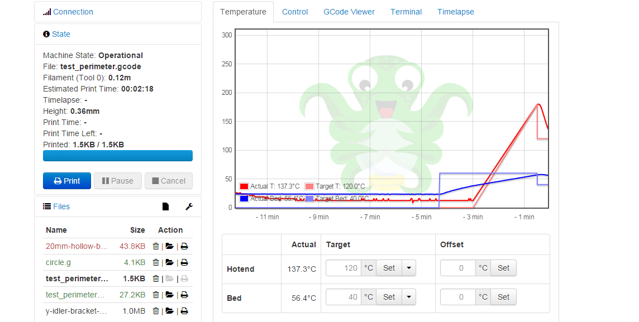This screenshot has height=322, width=639.
Task: Collapse the Files panel heading
Action: click(61, 206)
